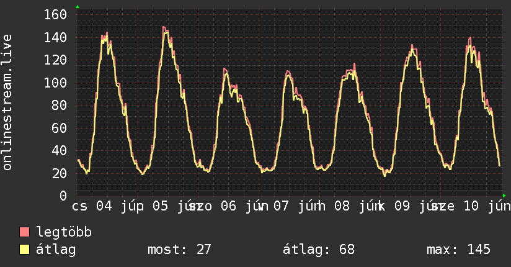Click the pink legtöbb legend swatch
This screenshot has width=511, height=267.
tap(24, 232)
